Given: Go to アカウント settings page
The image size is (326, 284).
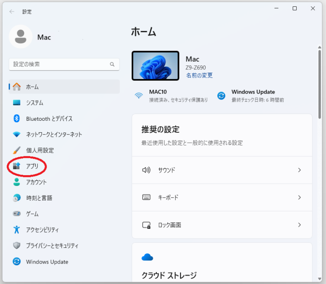Looking at the screenshot, I should 36,182.
